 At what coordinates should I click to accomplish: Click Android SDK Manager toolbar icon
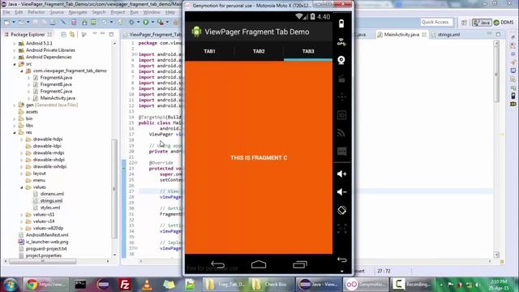point(84,22)
